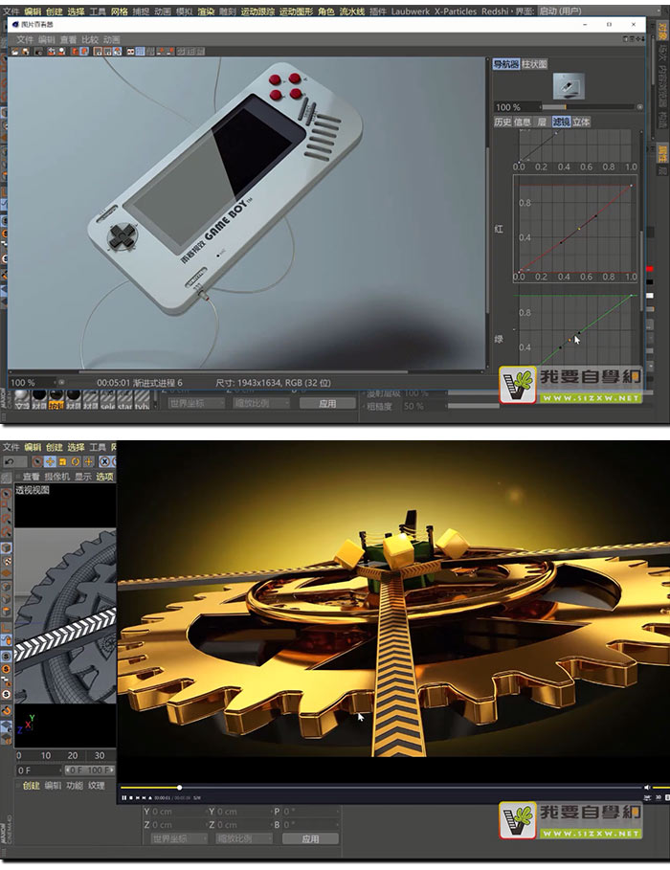Switch to the 历史 tab
Viewport: 670px width, 870px height.
[502, 122]
